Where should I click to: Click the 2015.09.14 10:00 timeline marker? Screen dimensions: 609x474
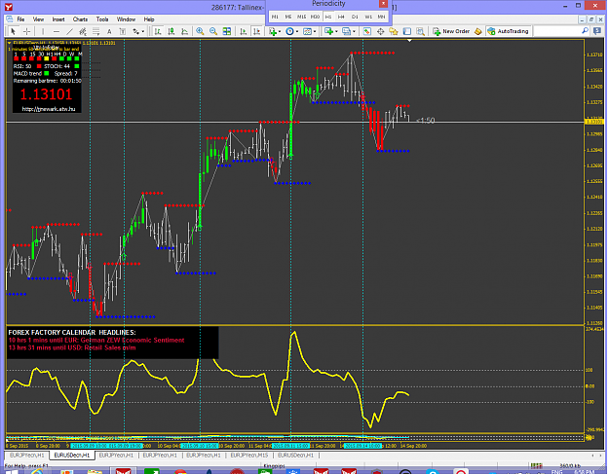coord(363,446)
